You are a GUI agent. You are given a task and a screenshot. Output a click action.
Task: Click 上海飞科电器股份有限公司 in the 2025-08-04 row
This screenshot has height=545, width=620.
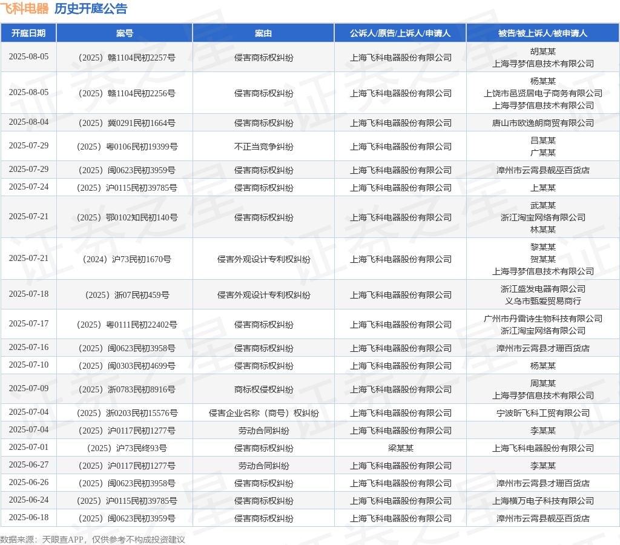pos(400,123)
